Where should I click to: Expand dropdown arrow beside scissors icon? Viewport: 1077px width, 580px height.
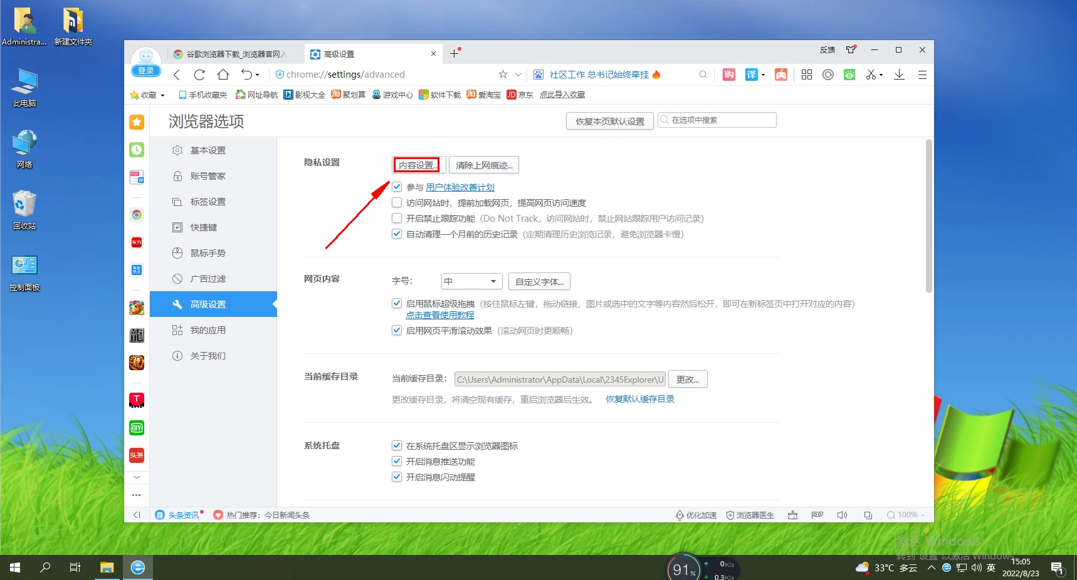tap(881, 75)
